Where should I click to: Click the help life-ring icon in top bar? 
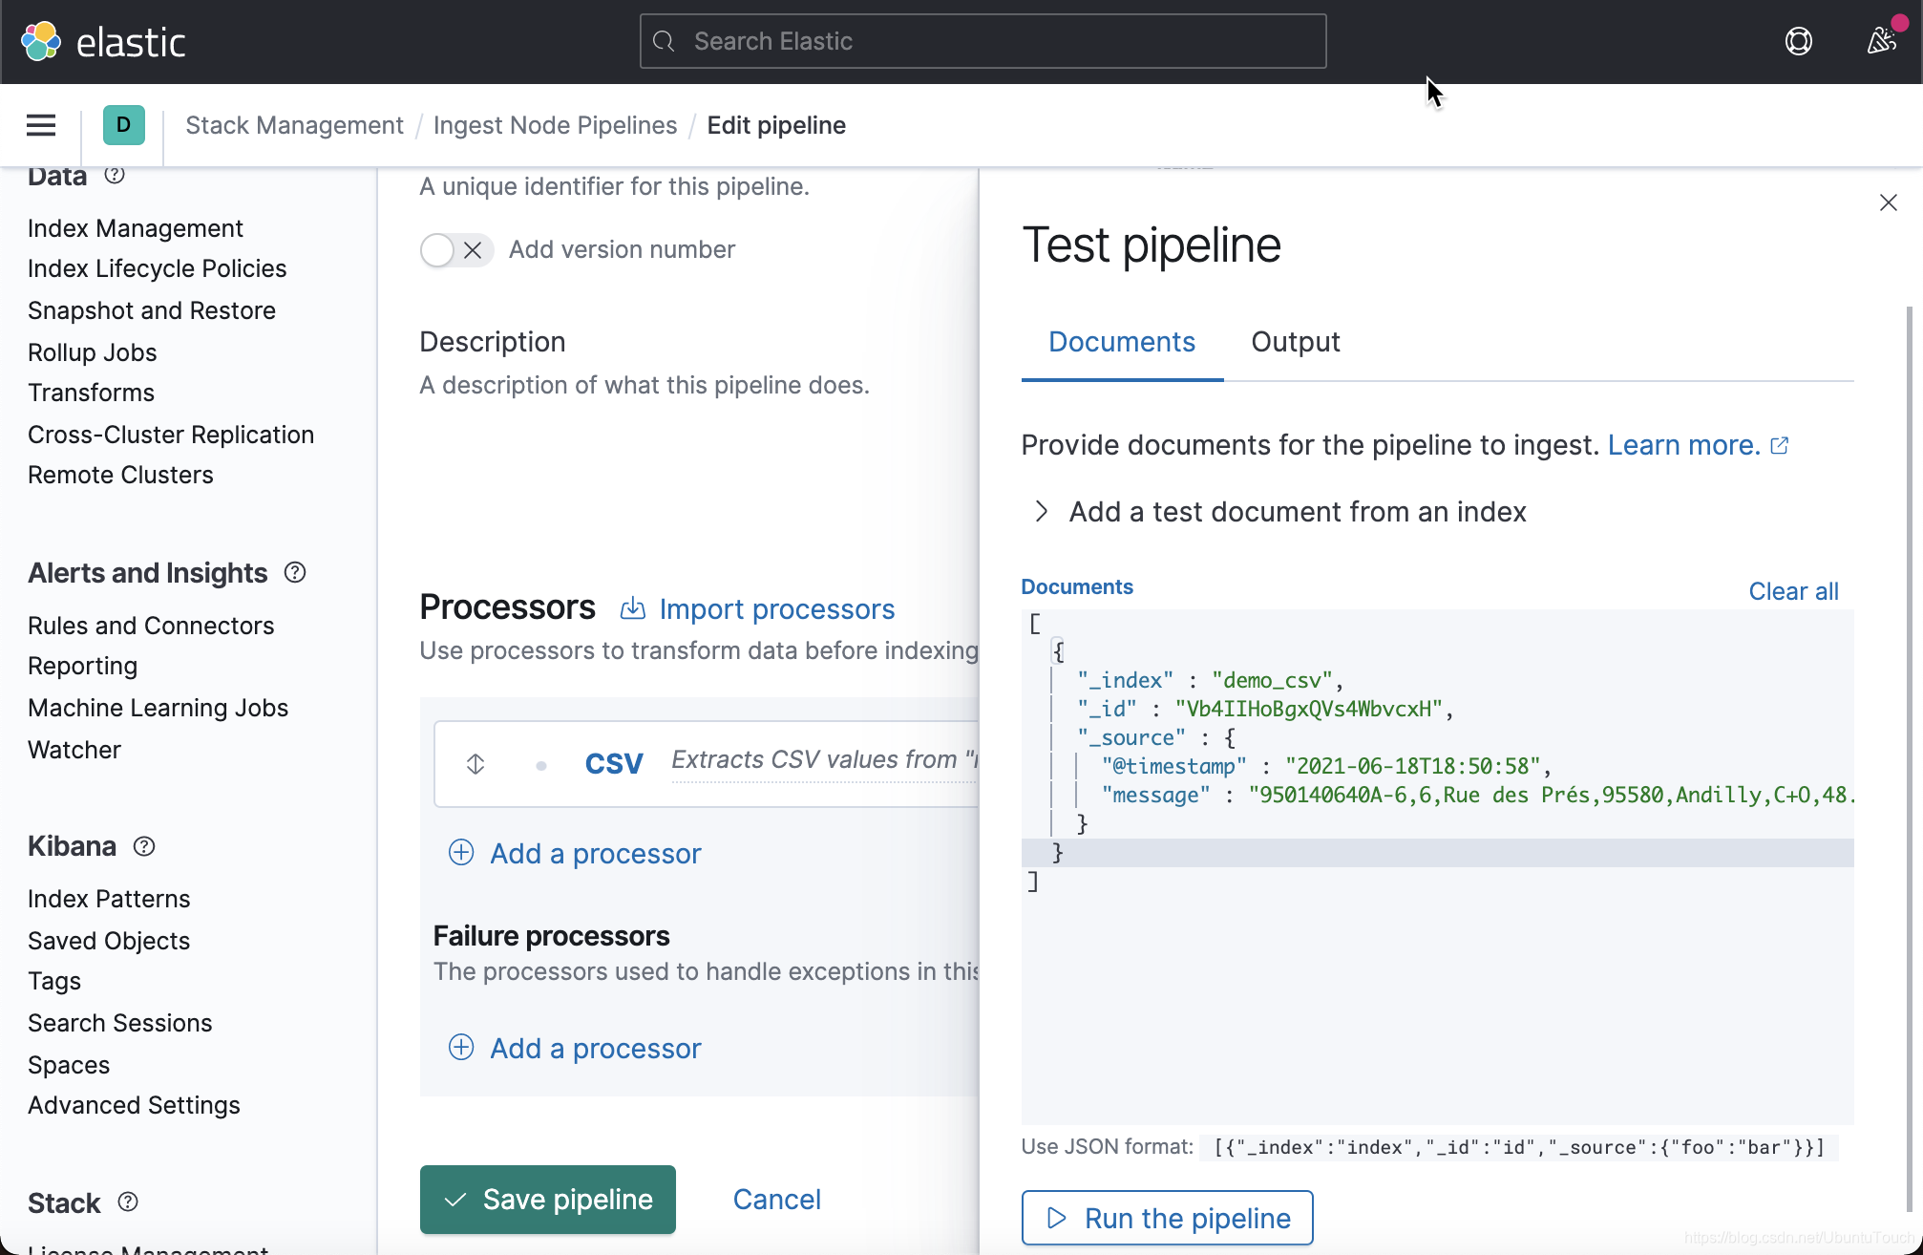pyautogui.click(x=1799, y=41)
